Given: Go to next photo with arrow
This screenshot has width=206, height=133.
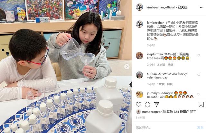Looking at the screenshot, I should [x=127, y=66].
